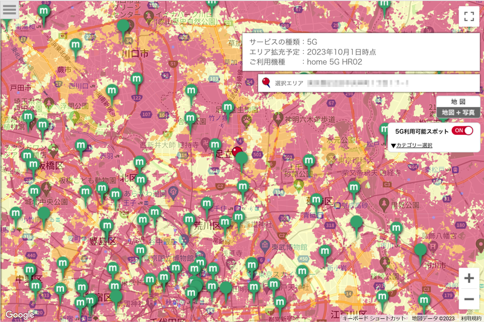Screen dimensions: 484x322
Task: Click the tree icon of 里見公園
Action: (x=384, y=204)
